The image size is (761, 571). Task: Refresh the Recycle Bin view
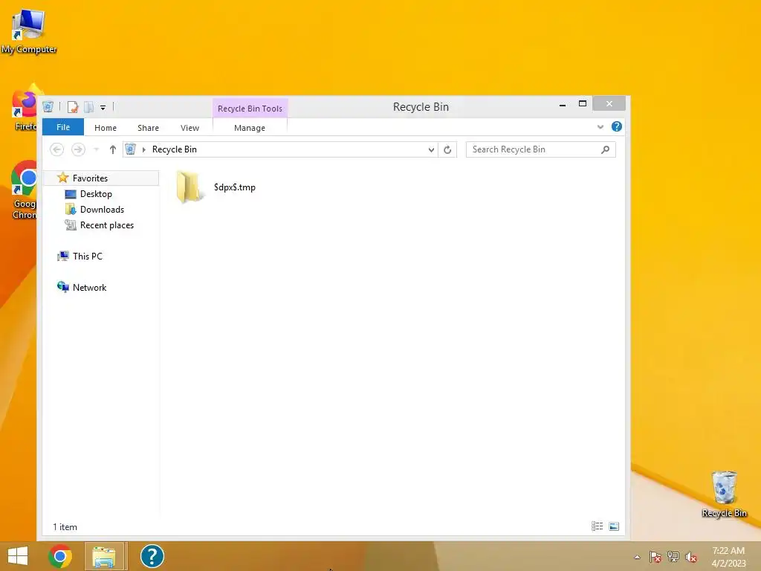pyautogui.click(x=447, y=149)
